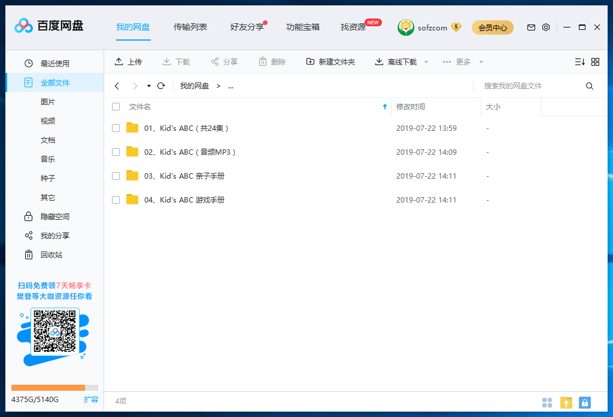The width and height of the screenshot is (613, 417).
Task: Filter by 种子 category
Action: tap(48, 178)
